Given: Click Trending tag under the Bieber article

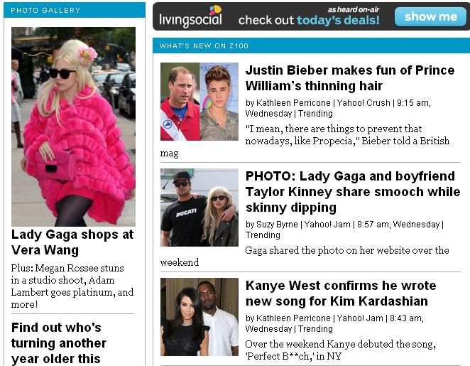Looking at the screenshot, I should click(315, 114).
